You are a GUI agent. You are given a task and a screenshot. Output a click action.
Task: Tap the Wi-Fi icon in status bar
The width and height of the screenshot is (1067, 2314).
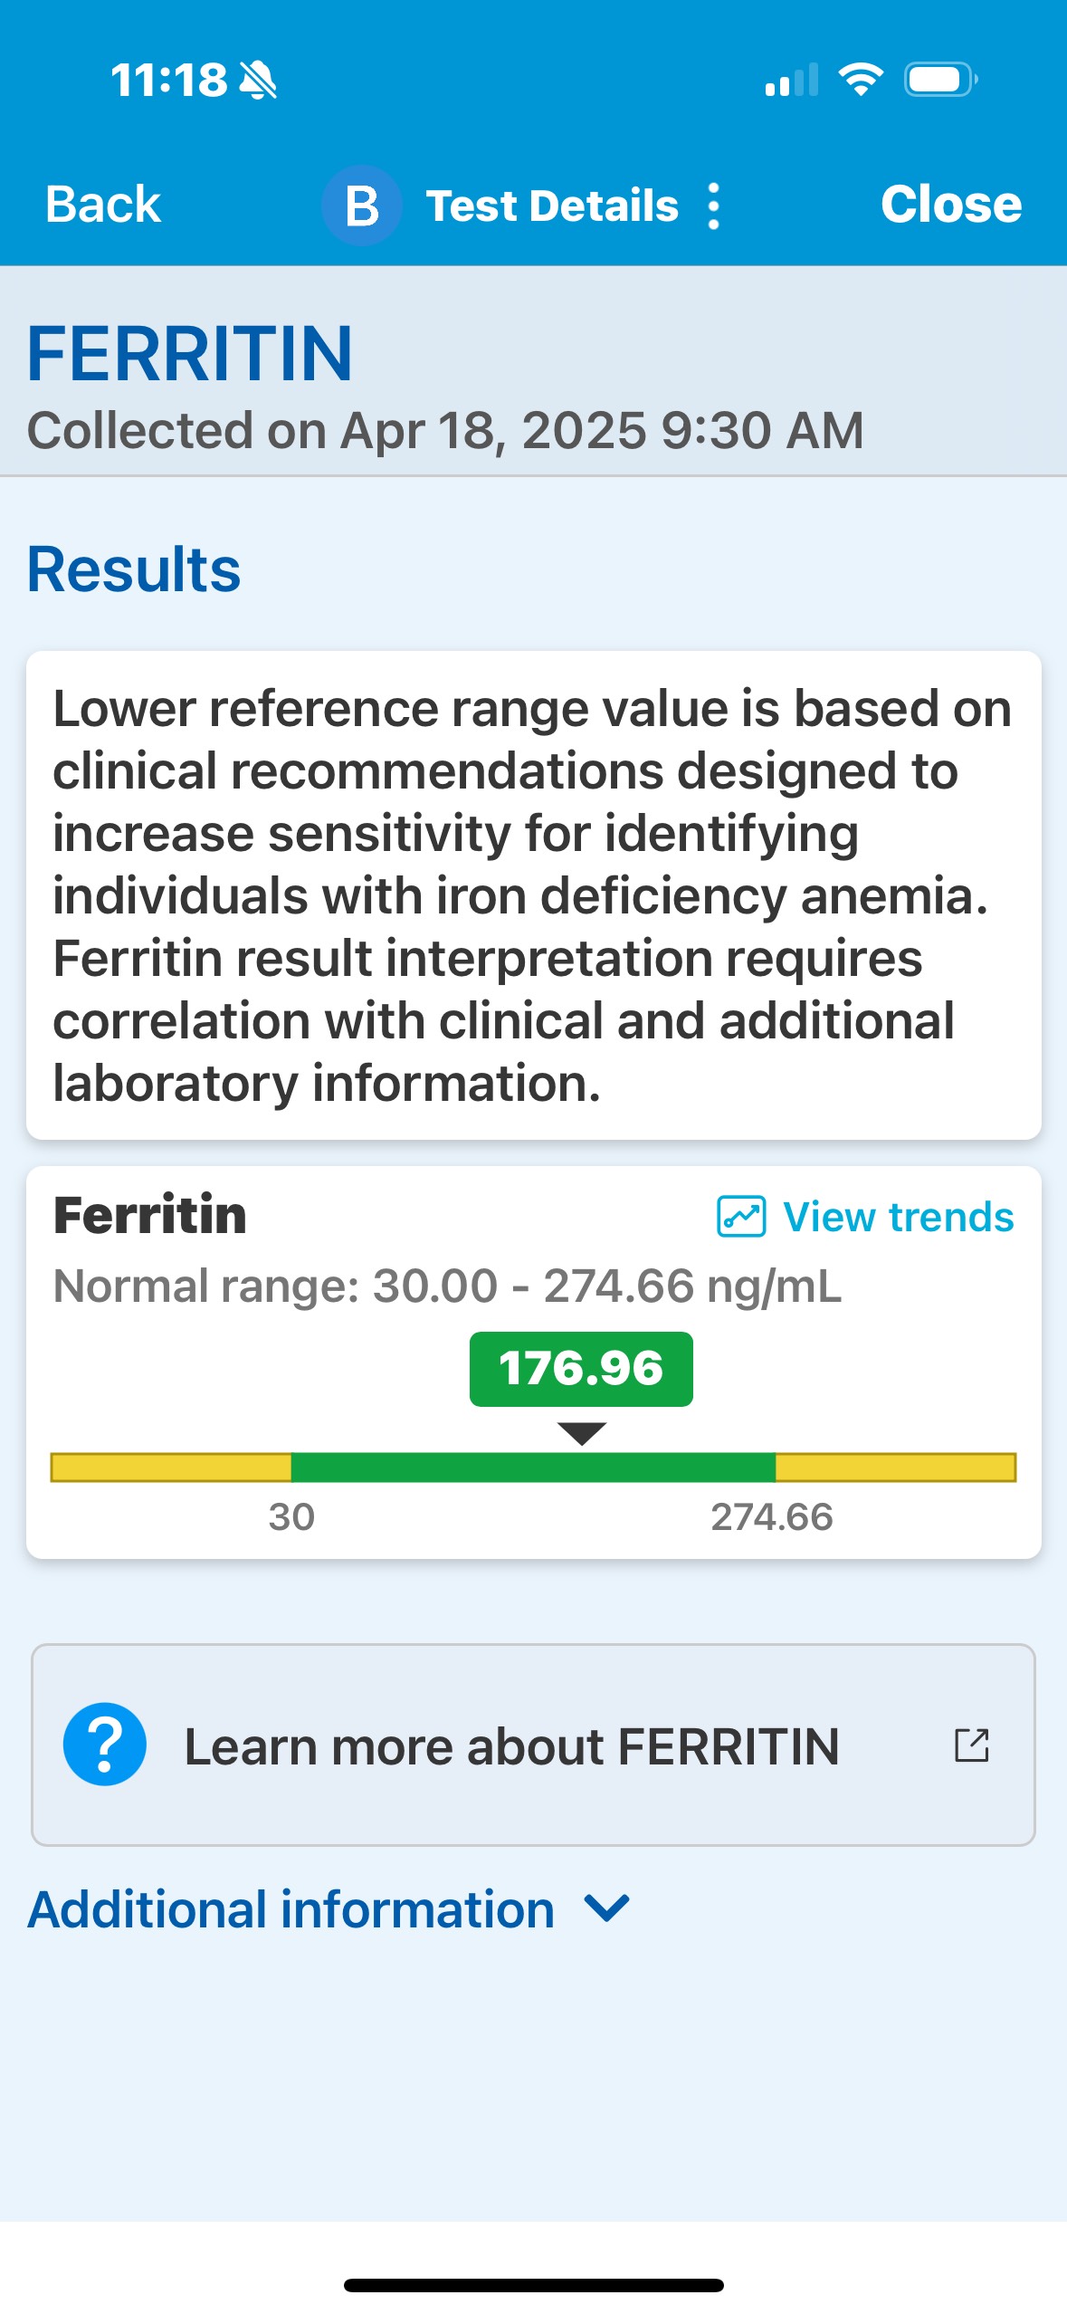point(861,80)
